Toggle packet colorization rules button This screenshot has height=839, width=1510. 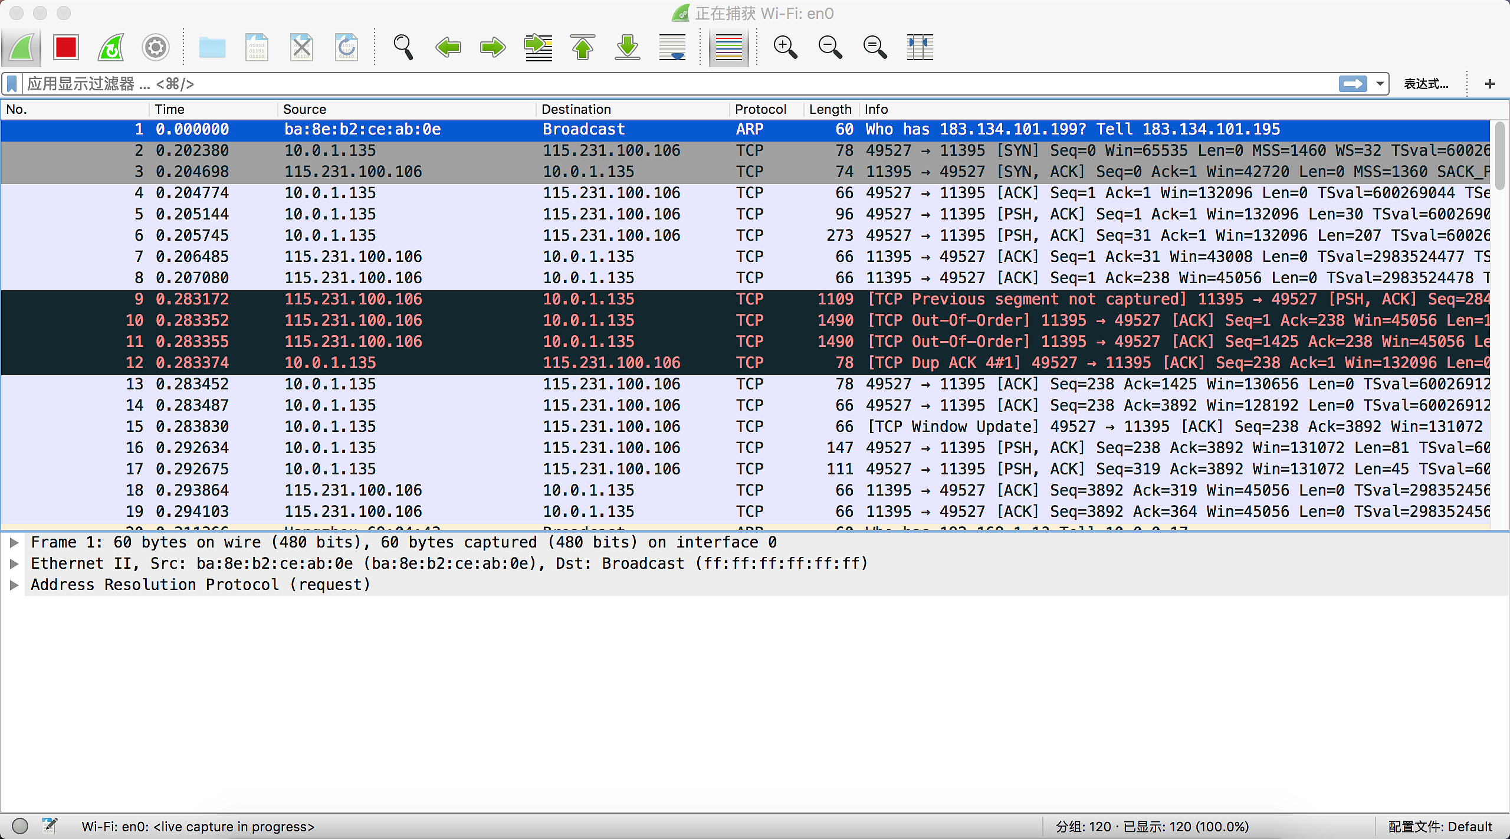pyautogui.click(x=728, y=47)
